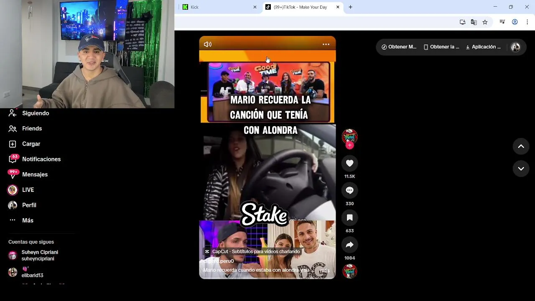The width and height of the screenshot is (535, 301).
Task: Open the creator's profile avatar
Action: tap(350, 136)
